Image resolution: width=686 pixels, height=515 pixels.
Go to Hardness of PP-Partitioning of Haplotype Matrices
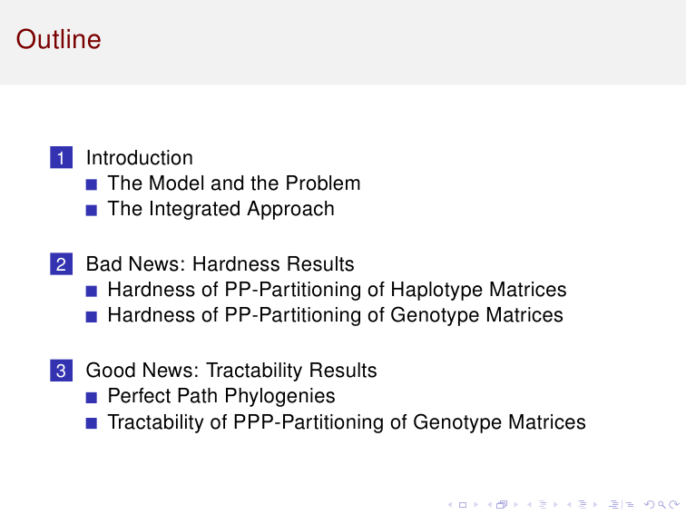coord(337,290)
